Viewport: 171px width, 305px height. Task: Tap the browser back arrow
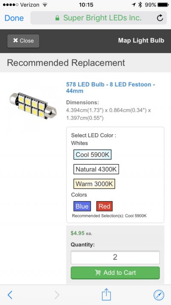coord(10,295)
